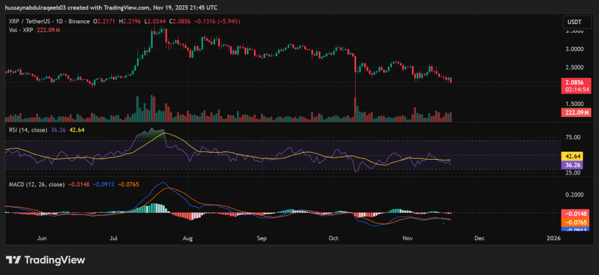Click the 3.0000 price scale level
The width and height of the screenshot is (599, 275).
(x=573, y=49)
